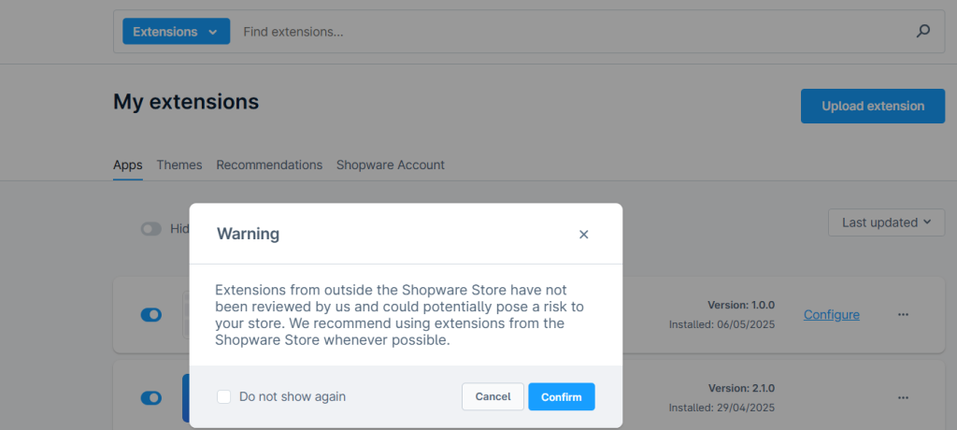Viewport: 957px width, 430px height.
Task: Go to the Shopware Account tab
Action: 390,165
